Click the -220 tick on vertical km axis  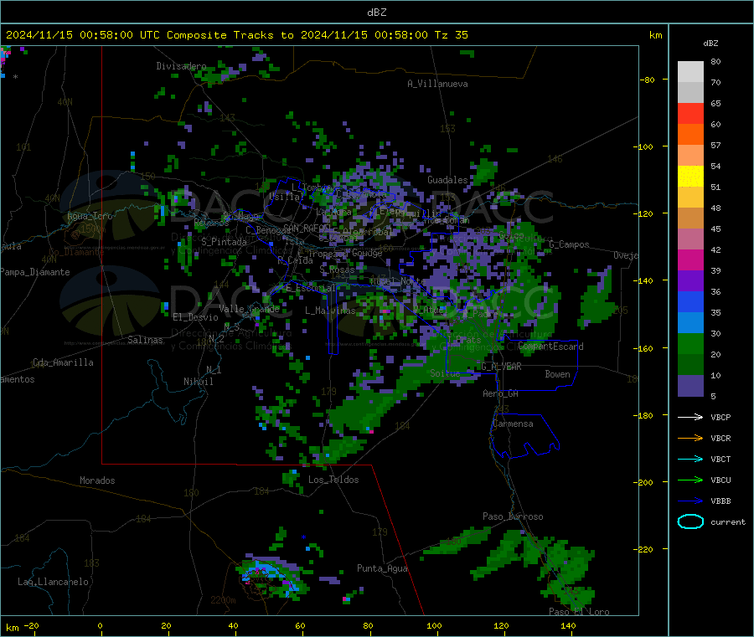(x=643, y=549)
